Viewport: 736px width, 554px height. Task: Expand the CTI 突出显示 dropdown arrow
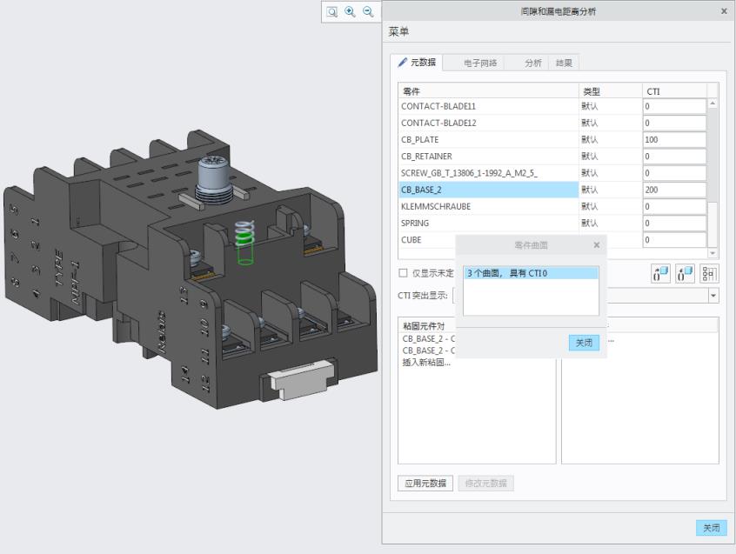point(713,296)
